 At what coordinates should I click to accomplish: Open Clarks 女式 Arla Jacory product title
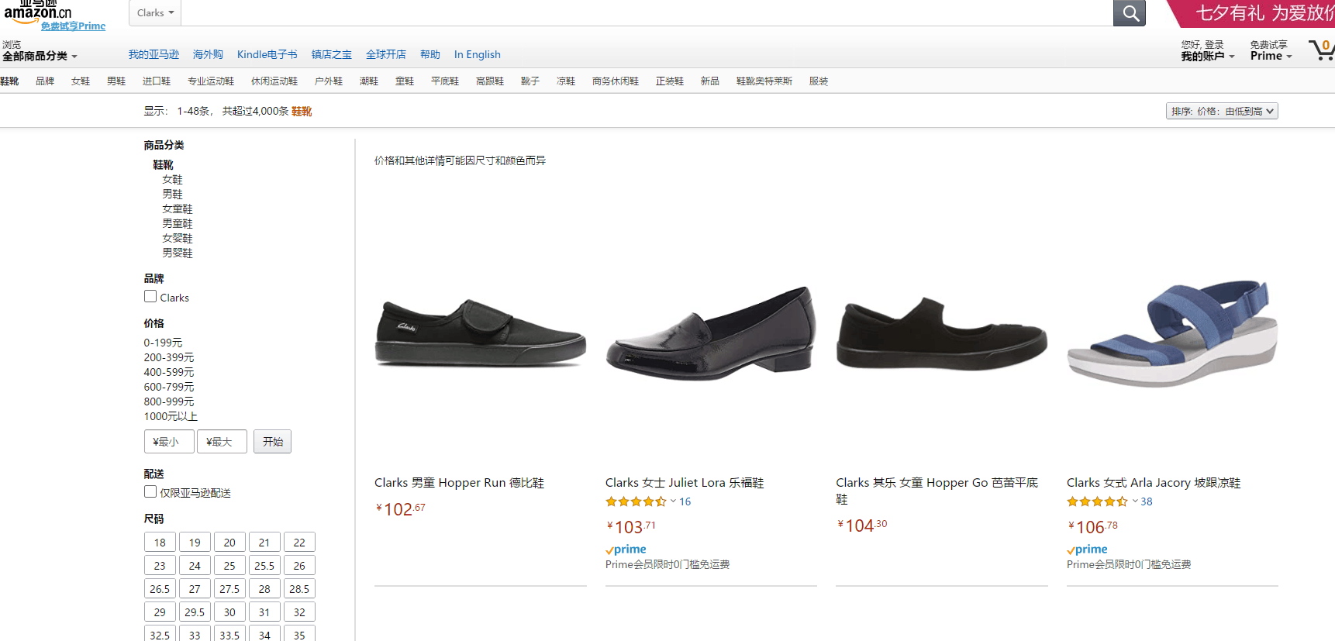click(x=1154, y=483)
